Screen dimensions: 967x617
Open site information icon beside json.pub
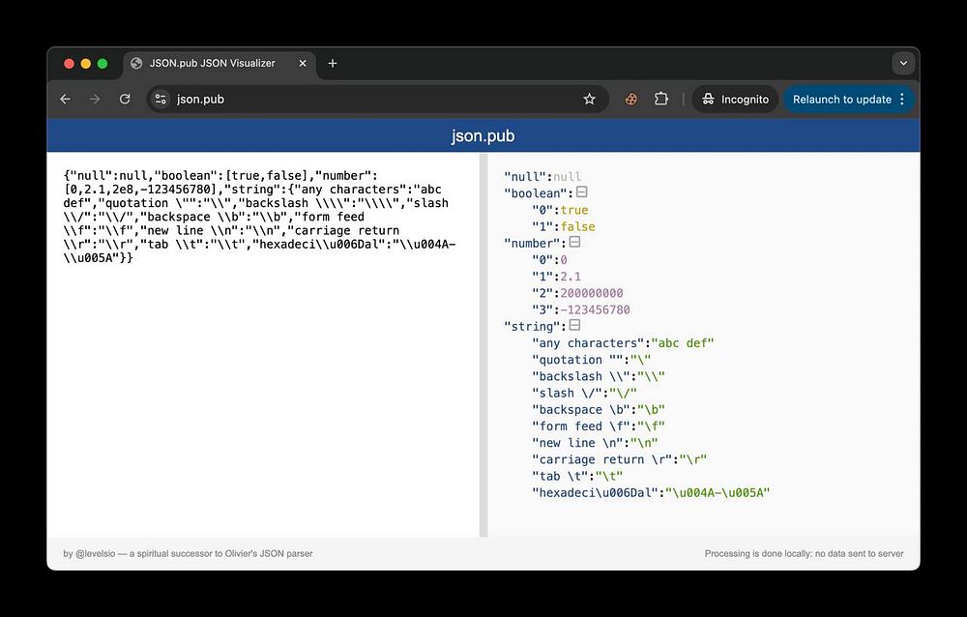click(x=161, y=99)
